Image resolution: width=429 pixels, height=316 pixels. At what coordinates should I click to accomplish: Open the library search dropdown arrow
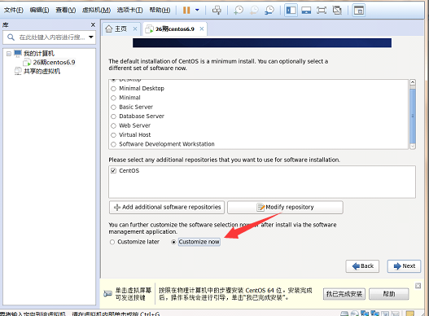click(x=91, y=37)
